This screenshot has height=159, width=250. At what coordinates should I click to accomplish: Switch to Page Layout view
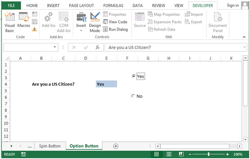(x=169, y=154)
